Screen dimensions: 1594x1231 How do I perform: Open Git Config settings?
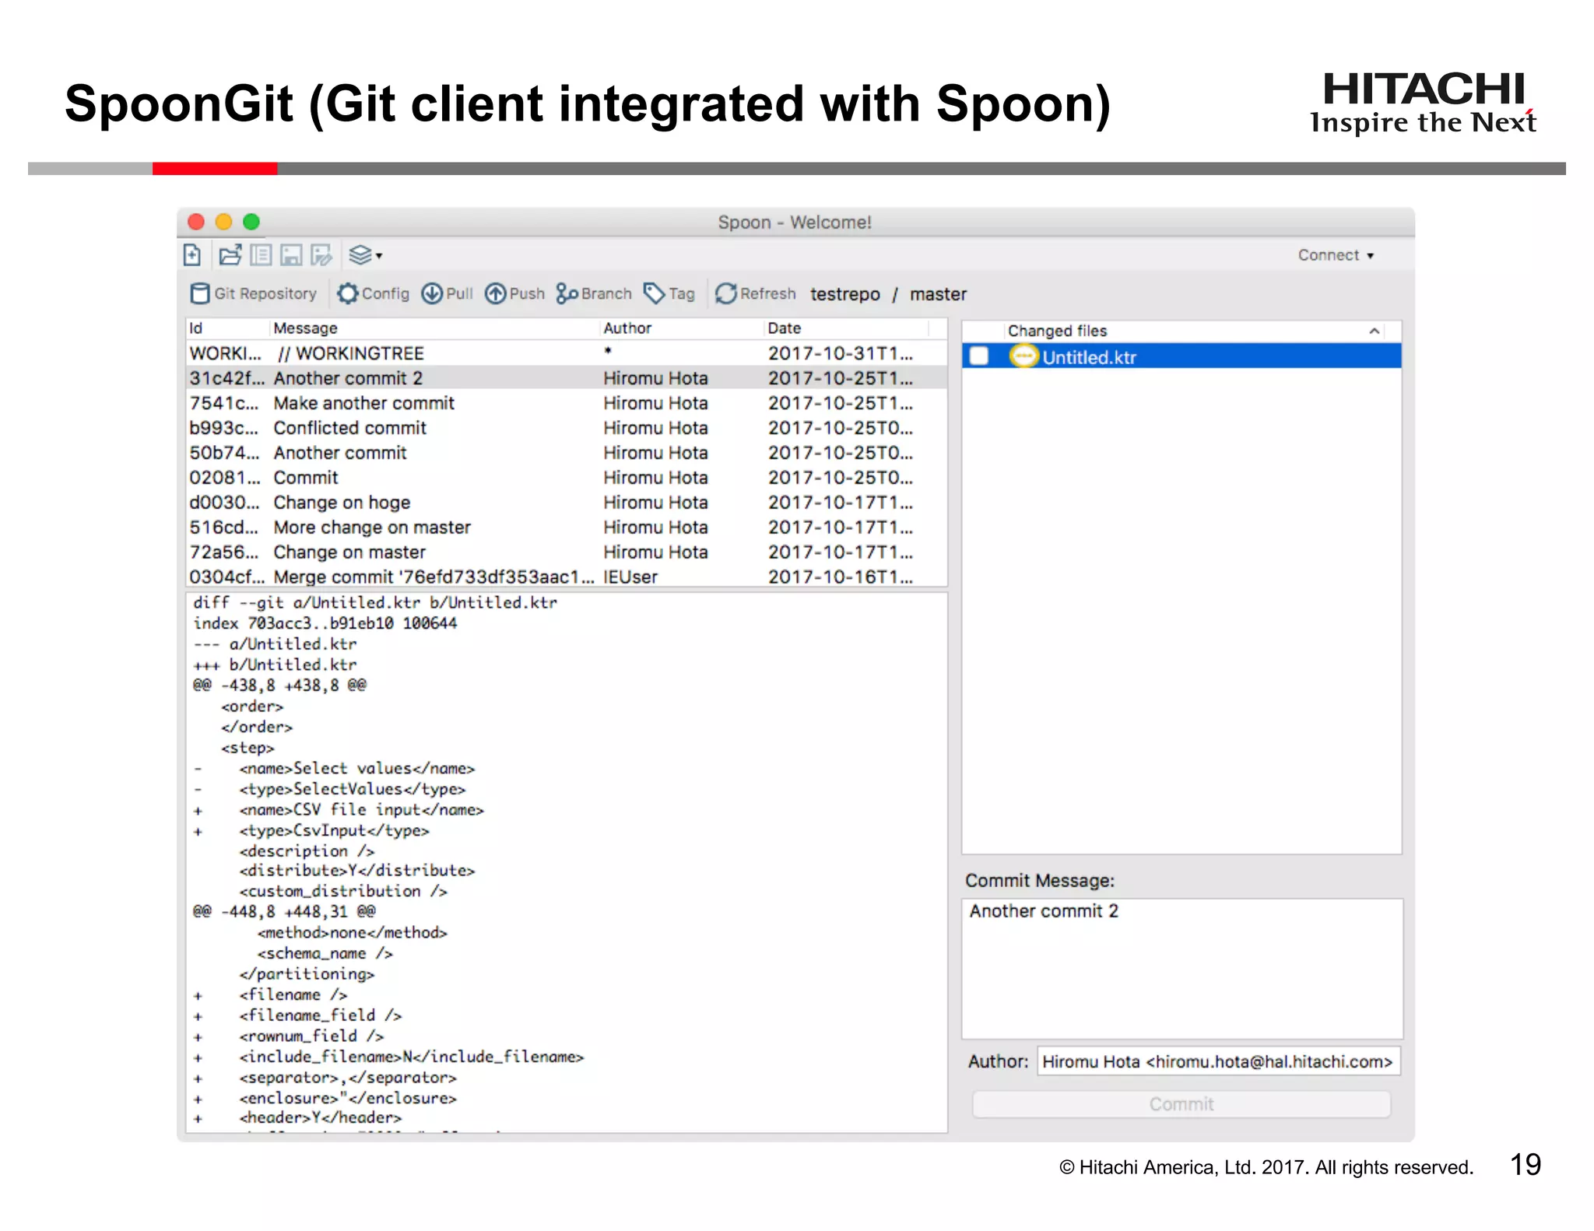374,293
